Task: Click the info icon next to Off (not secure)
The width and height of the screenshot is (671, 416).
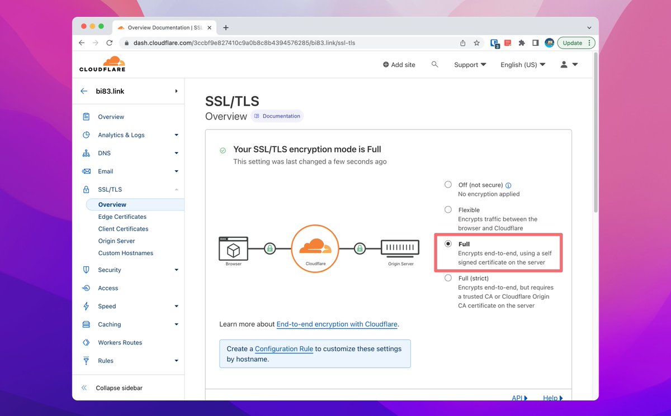Action: pos(508,185)
